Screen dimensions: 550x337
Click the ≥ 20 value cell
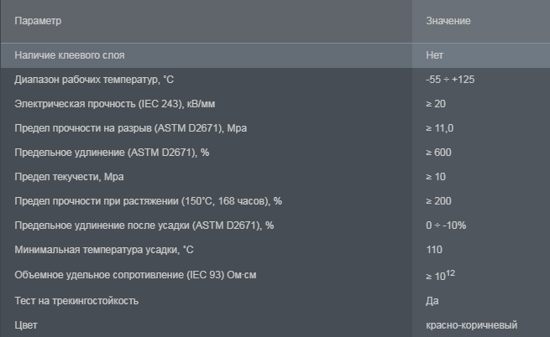coord(481,104)
